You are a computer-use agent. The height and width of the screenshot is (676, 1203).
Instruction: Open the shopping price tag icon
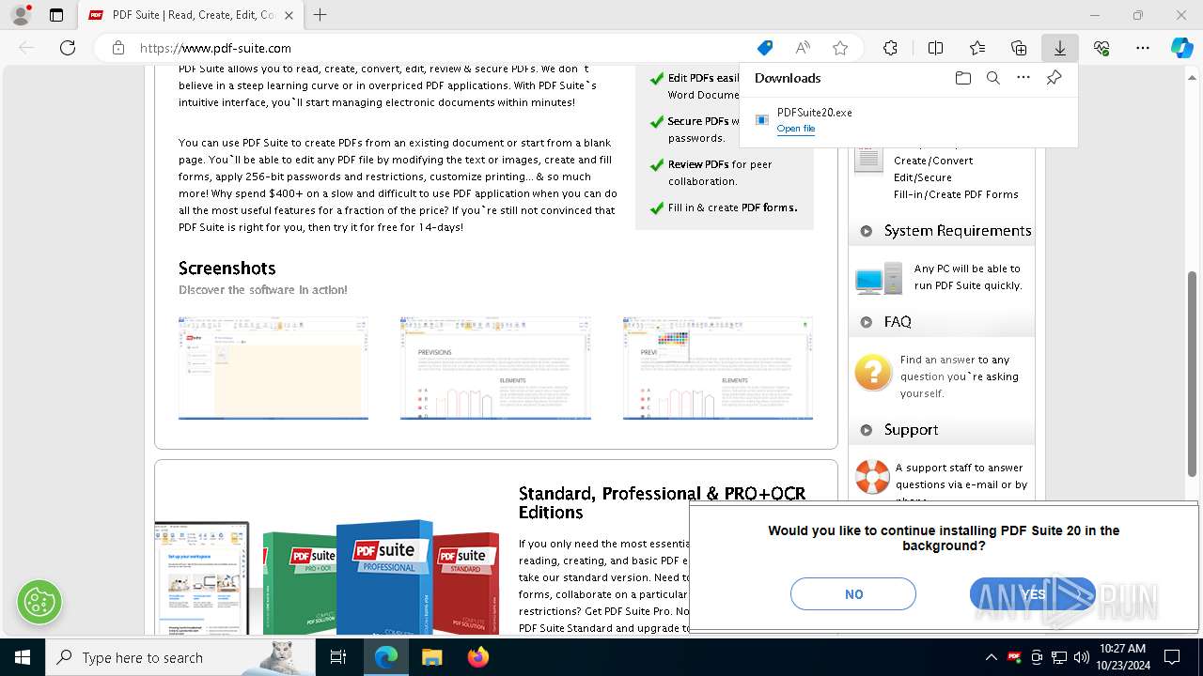(x=765, y=48)
